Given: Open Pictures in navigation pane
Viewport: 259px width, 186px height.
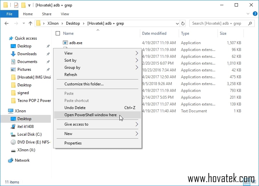Looking at the screenshot, I should point(24,69).
